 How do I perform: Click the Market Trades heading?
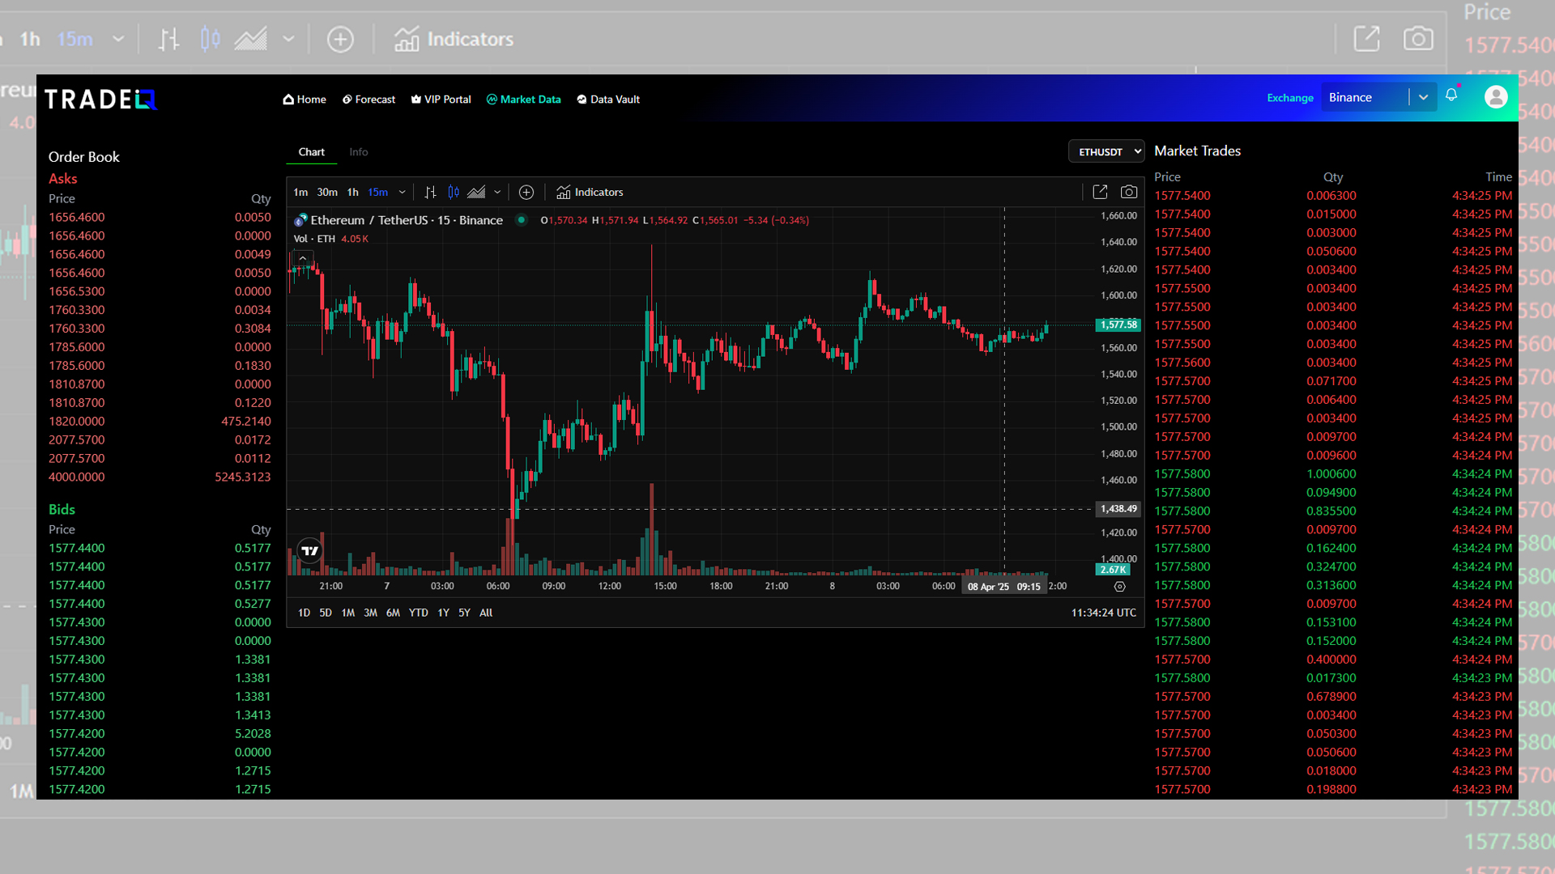(x=1197, y=151)
